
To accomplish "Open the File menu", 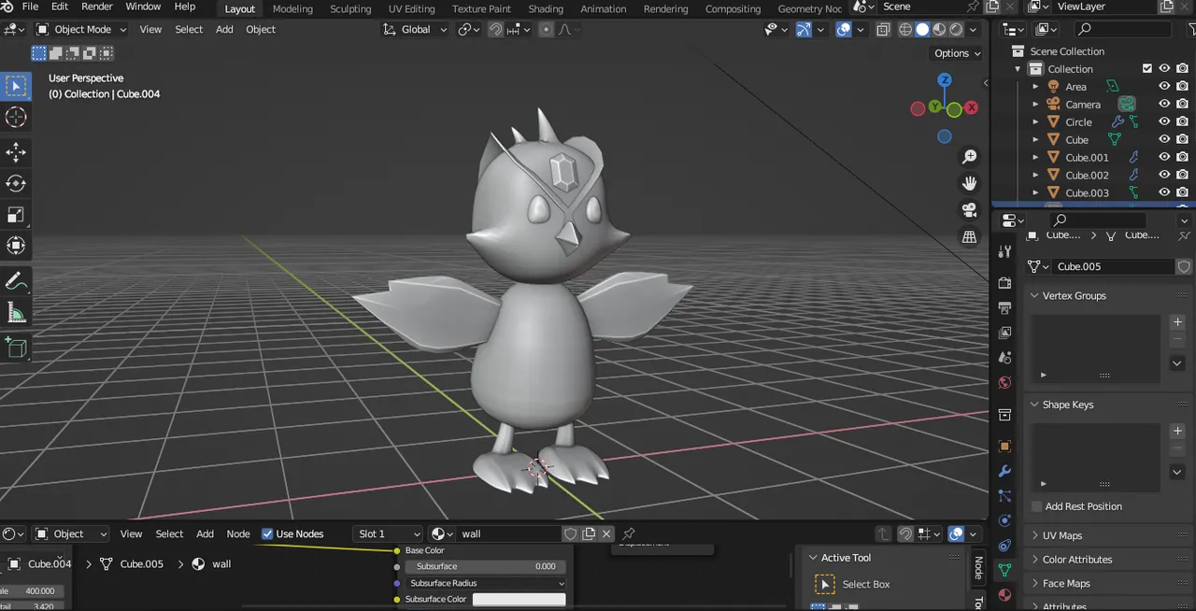I will (30, 7).
